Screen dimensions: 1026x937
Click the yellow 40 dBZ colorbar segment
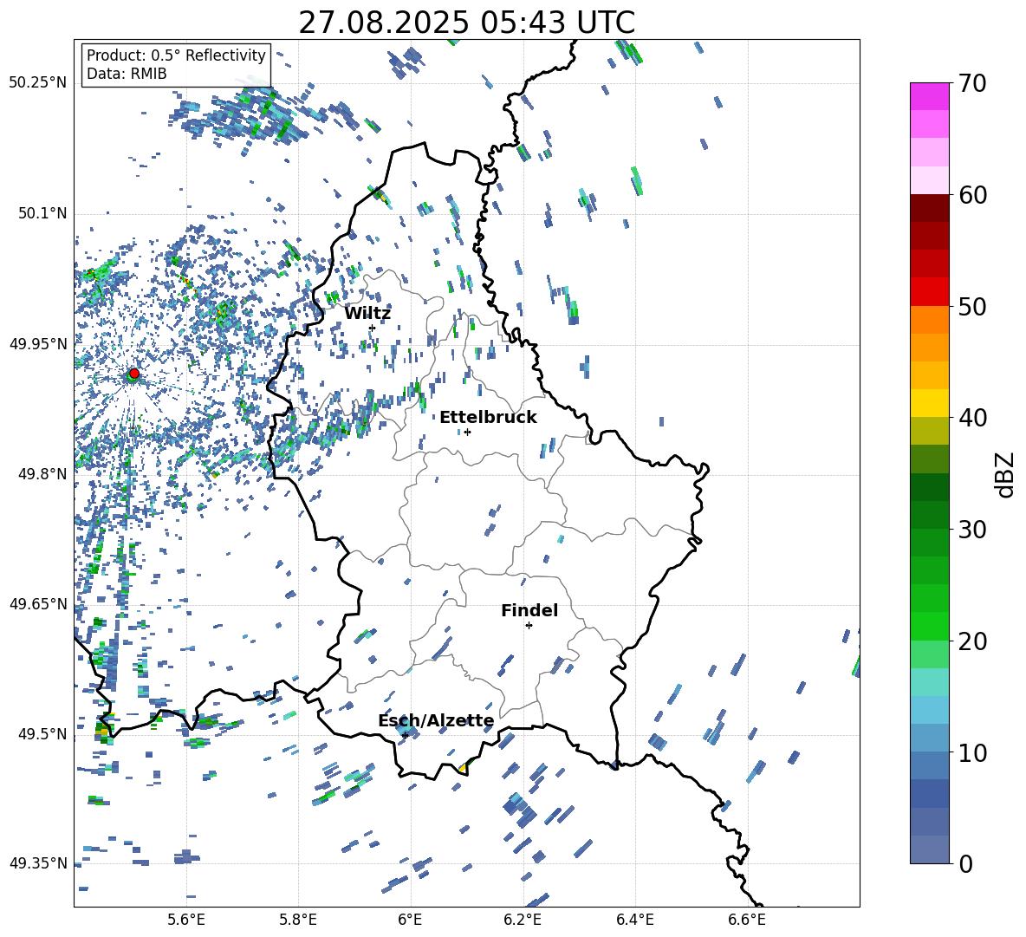click(x=929, y=403)
